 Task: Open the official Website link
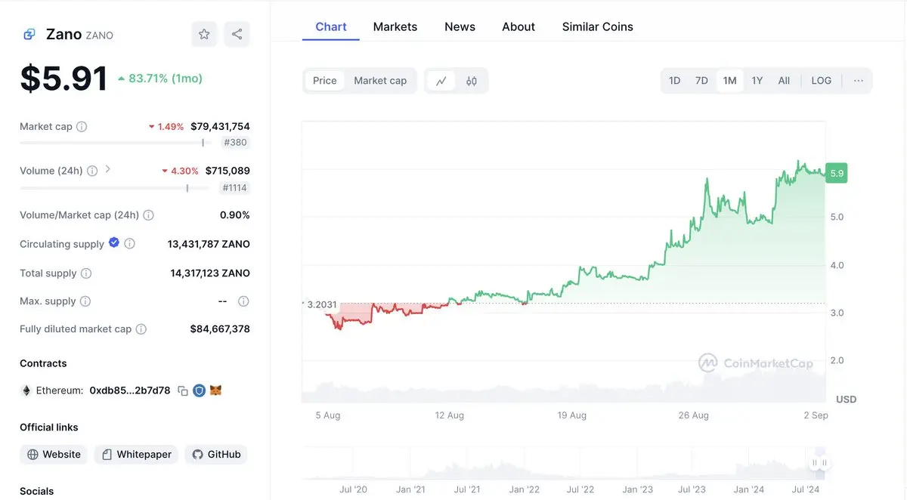point(54,455)
